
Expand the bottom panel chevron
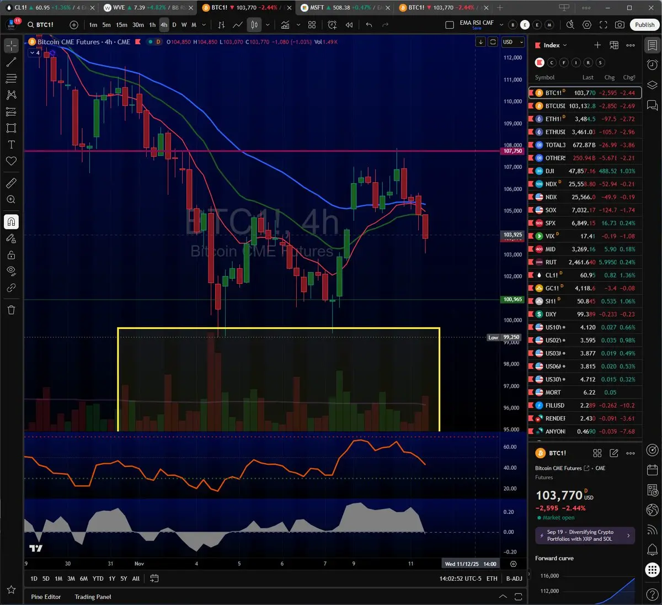503,597
